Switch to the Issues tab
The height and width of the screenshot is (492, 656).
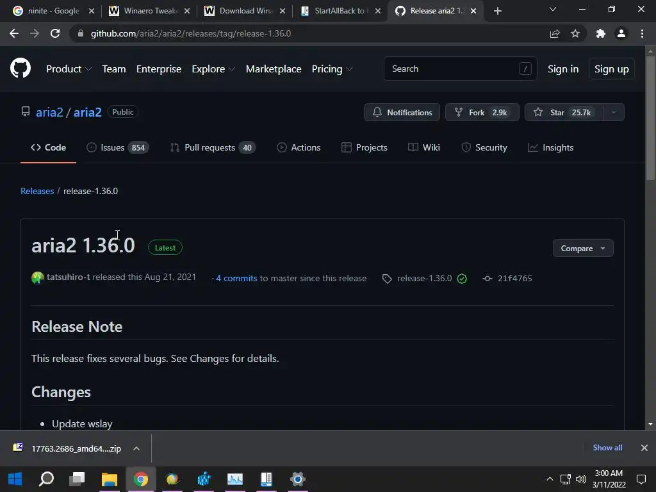(118, 148)
